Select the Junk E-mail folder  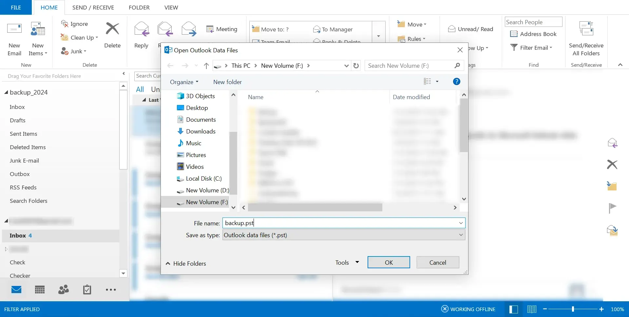point(25,161)
